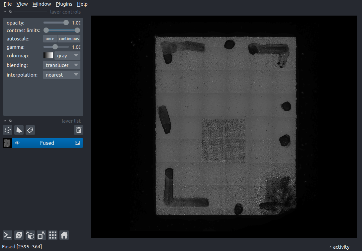Adjust the opacity slider
The height and width of the screenshot is (251, 362).
click(x=56, y=23)
